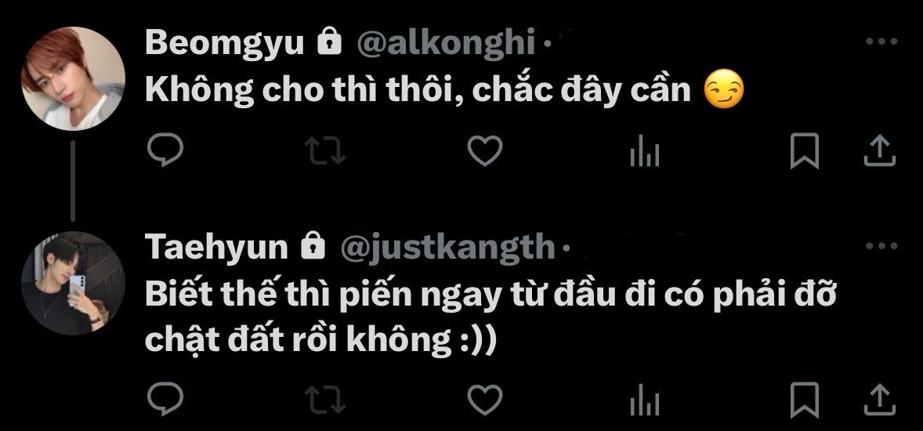View analytics for Taehyun's tweet
This screenshot has height=431, width=923.
coord(645,400)
